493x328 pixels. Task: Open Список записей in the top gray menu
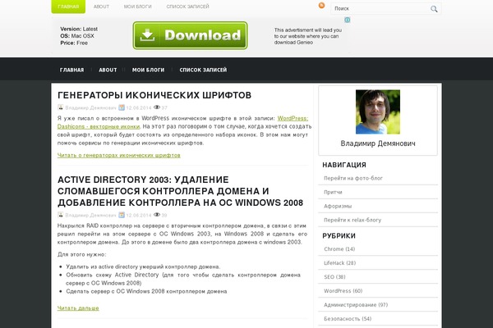[187, 7]
